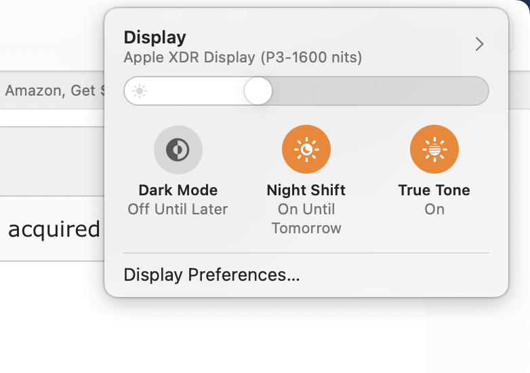Click the Dark Mode text label
530x373 pixels.
[178, 191]
